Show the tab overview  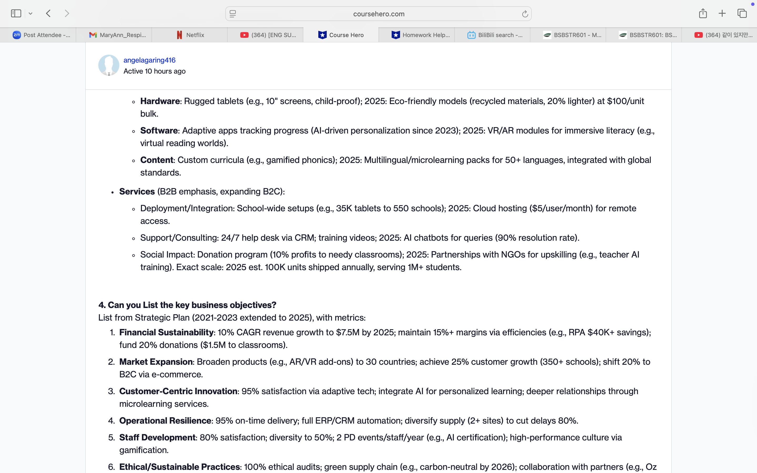pyautogui.click(x=742, y=13)
